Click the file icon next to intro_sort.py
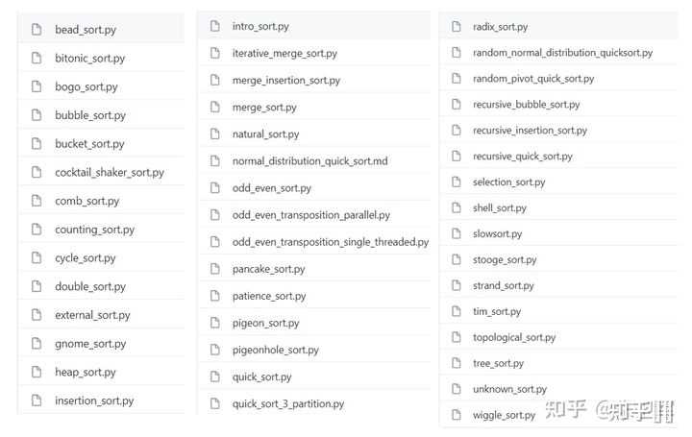This screenshot has width=692, height=437. [x=213, y=26]
